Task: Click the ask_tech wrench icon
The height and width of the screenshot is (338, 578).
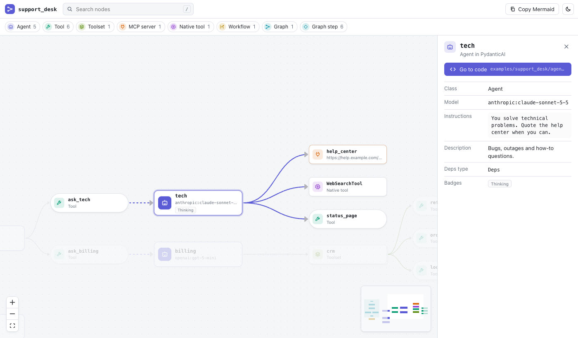Action: click(x=59, y=203)
